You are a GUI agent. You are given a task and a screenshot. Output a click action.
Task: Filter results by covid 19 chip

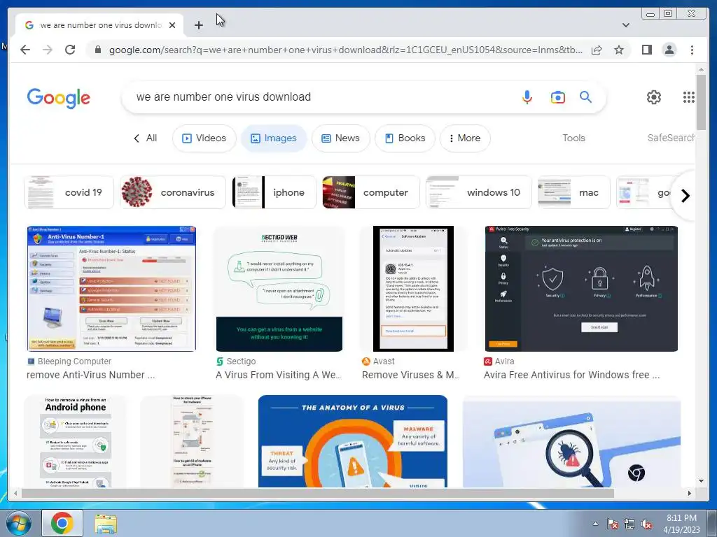tap(69, 192)
